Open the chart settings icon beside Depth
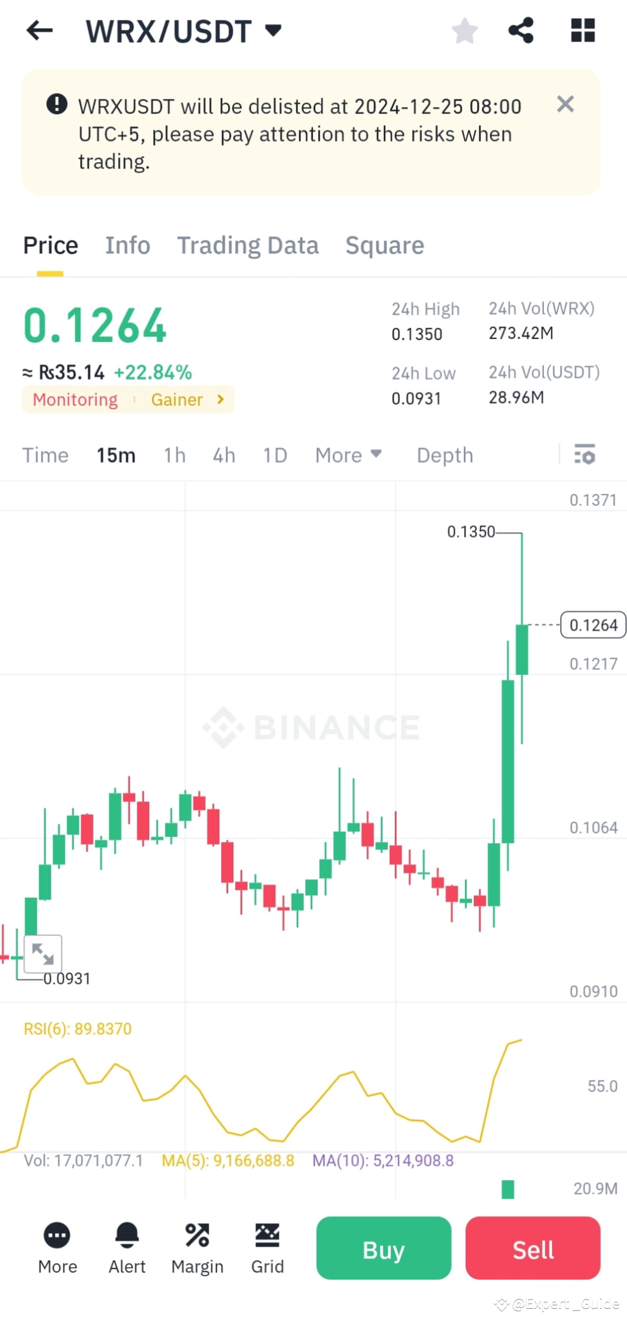The width and height of the screenshot is (627, 1317). click(584, 455)
